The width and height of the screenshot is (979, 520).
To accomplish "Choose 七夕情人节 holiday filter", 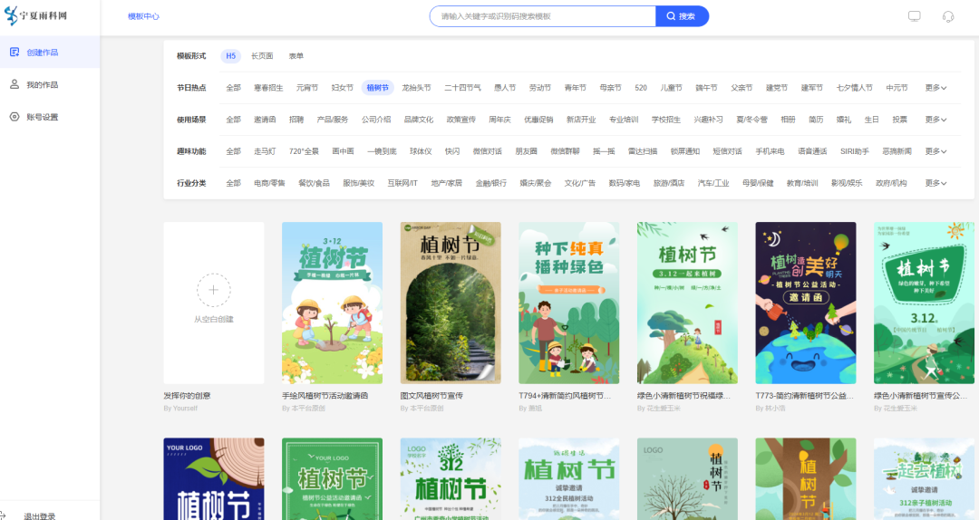I will click(x=855, y=88).
